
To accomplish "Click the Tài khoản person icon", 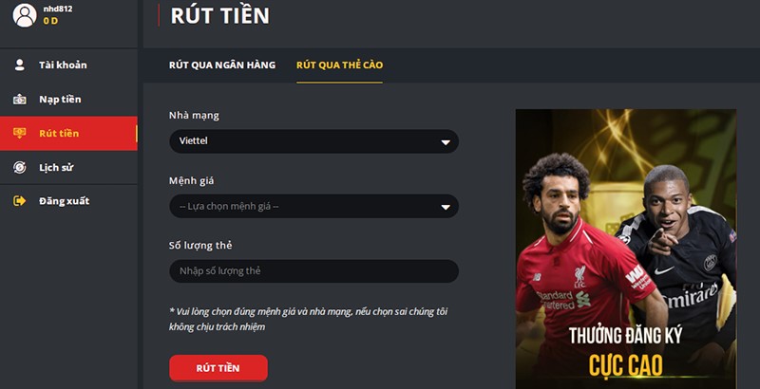I will (x=19, y=65).
